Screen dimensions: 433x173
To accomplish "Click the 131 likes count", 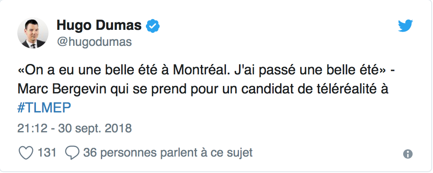I will 48,153.
